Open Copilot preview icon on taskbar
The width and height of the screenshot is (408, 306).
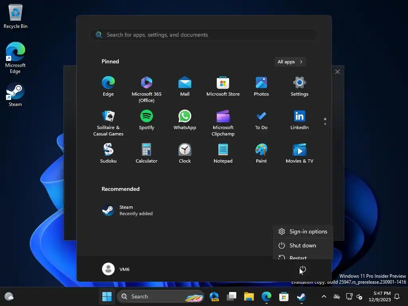coord(214,296)
